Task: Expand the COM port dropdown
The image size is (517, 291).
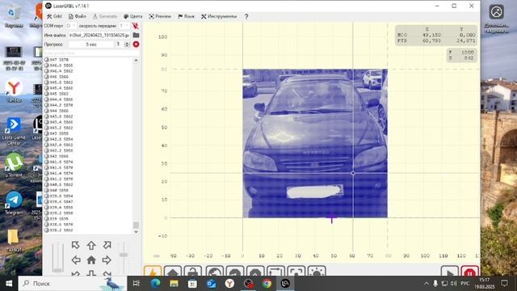Action: [71, 26]
